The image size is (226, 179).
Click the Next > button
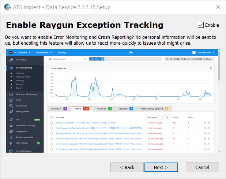click(161, 167)
